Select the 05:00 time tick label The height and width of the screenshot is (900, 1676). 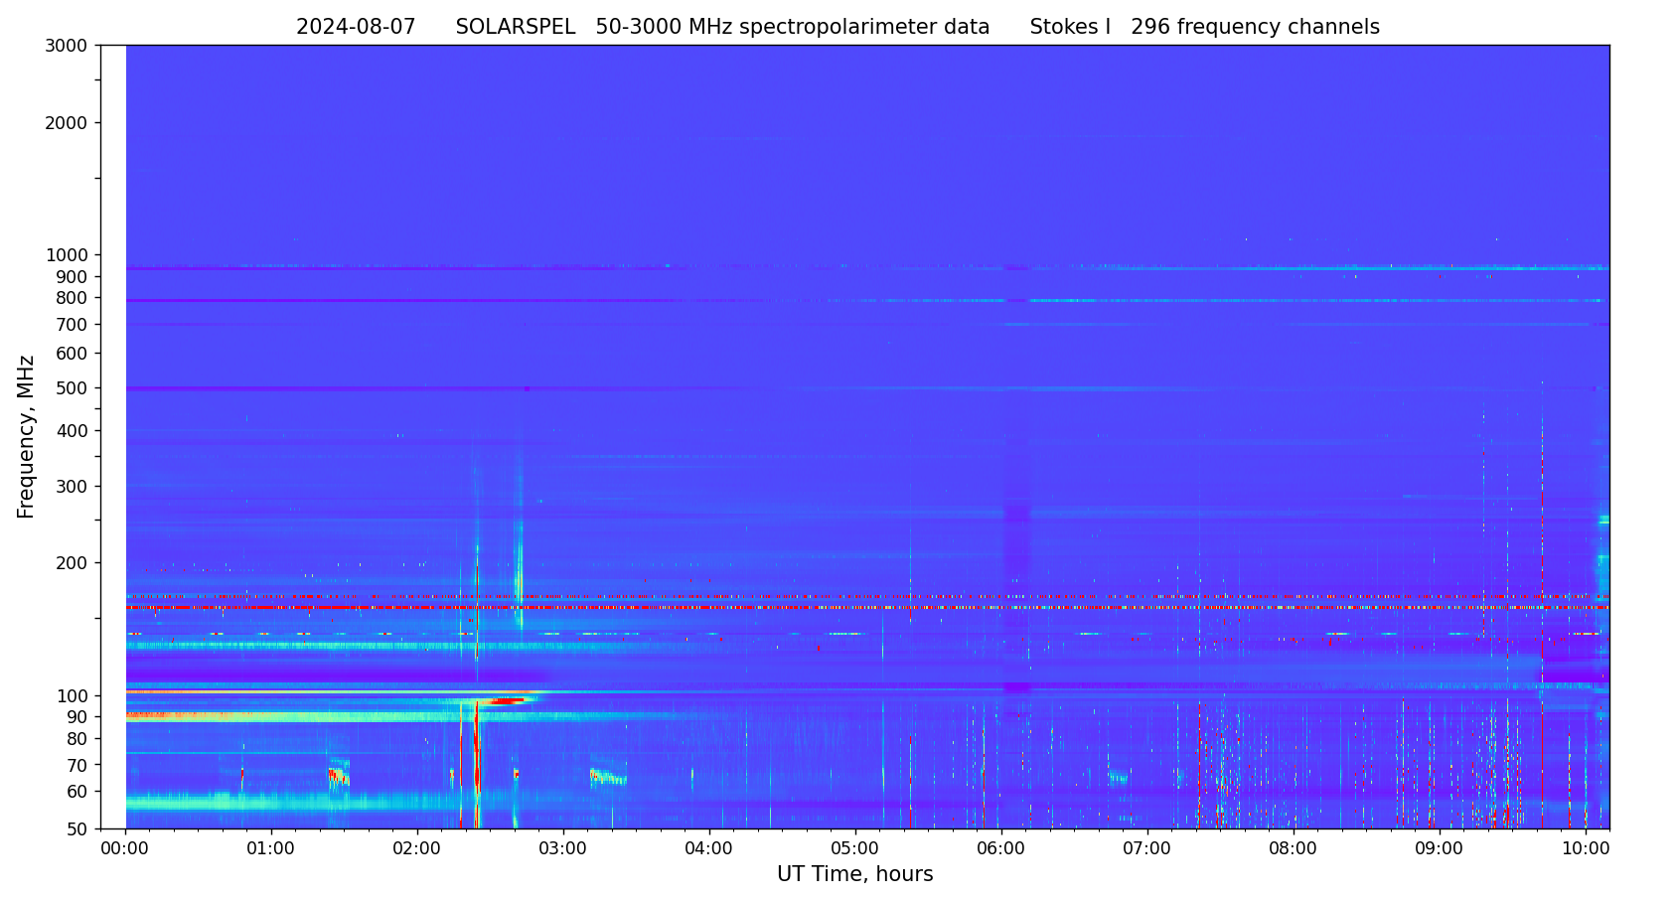tap(855, 848)
